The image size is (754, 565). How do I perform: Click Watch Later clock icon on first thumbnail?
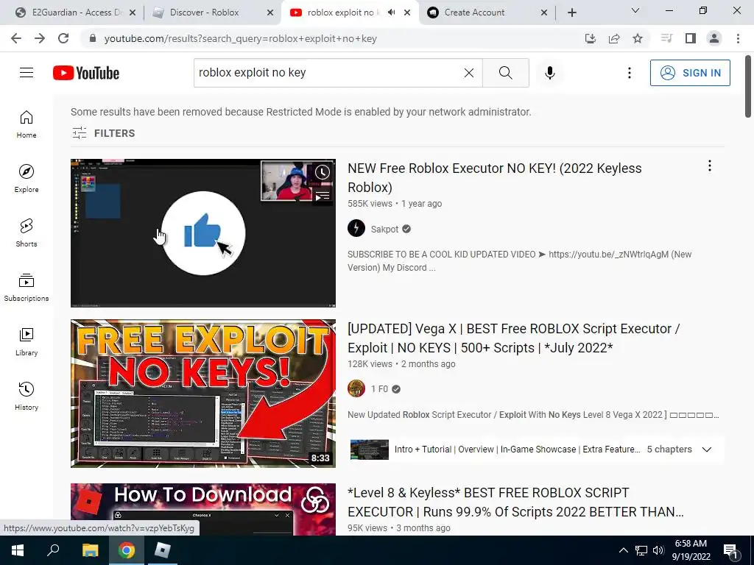tap(323, 172)
